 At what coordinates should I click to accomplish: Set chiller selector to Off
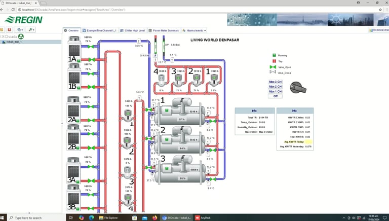[275, 96]
